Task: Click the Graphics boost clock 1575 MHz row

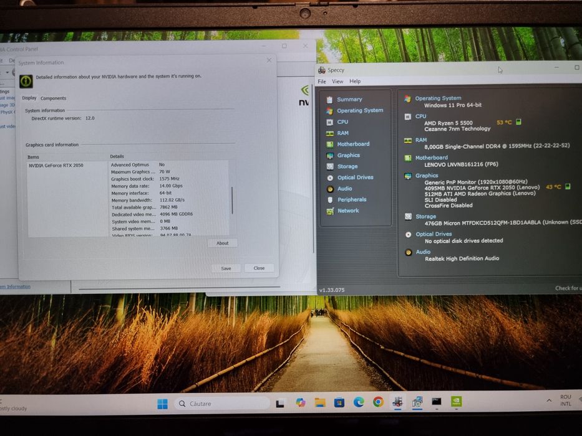Action: [x=169, y=179]
